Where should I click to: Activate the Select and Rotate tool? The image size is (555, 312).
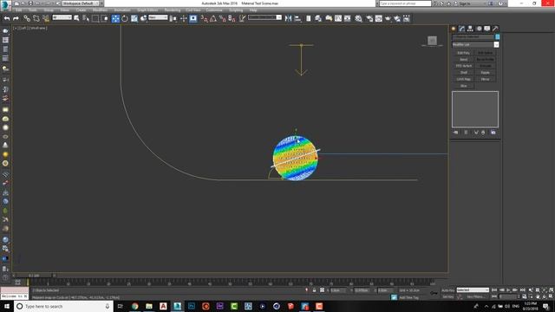125,18
